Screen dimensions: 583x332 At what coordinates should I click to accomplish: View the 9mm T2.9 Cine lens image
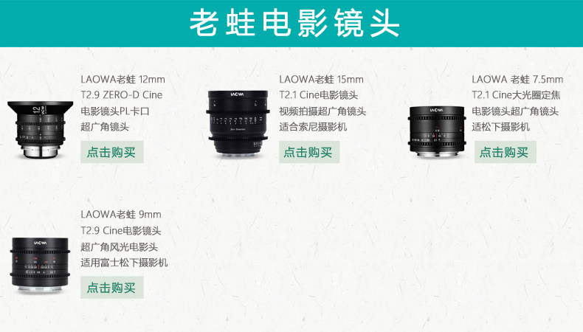[40, 264]
